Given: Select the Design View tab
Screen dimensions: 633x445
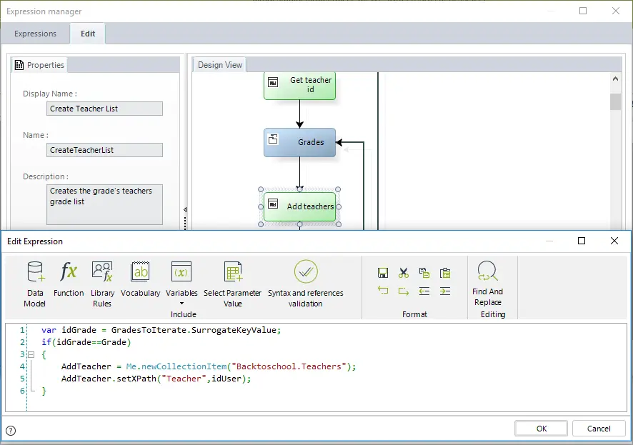Looking at the screenshot, I should coord(219,65).
